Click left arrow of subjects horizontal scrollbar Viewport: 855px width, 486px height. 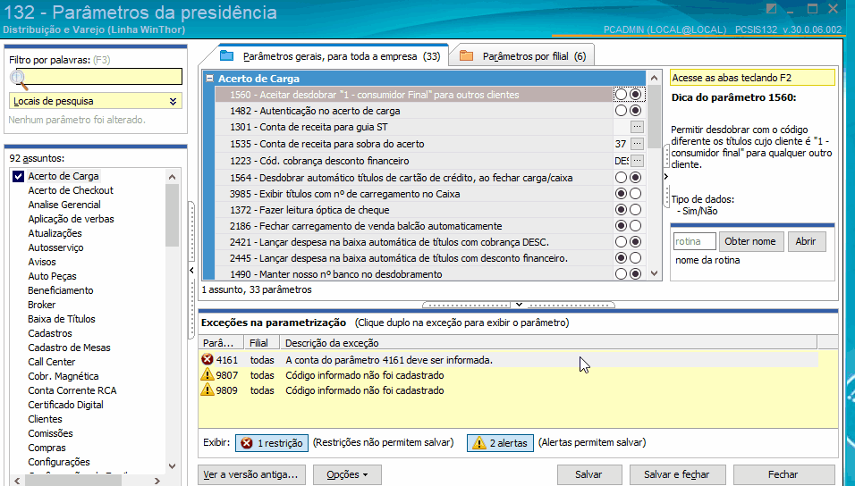click(18, 481)
